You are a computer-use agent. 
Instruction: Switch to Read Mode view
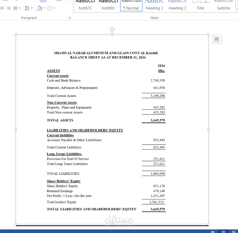click(x=213, y=232)
